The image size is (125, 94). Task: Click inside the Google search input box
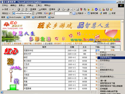(62, 13)
